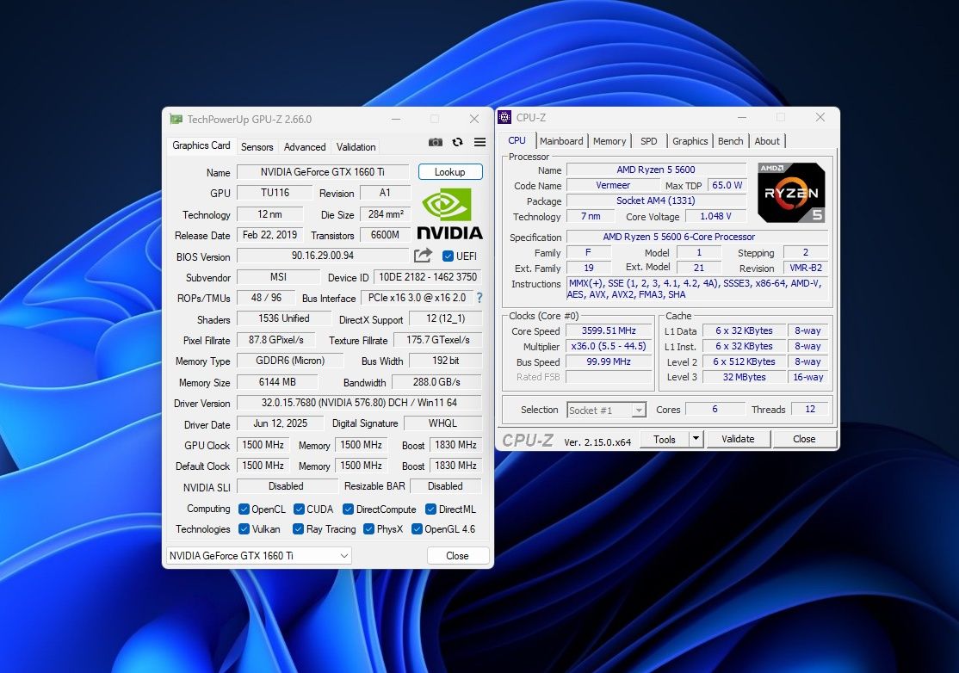Screen dimensions: 959x673
Task: Take a screenshot with GPU-Z camera icon
Action: (x=435, y=142)
